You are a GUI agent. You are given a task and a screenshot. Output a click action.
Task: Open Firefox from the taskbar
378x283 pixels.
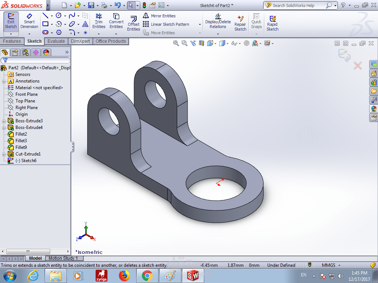tap(124, 276)
